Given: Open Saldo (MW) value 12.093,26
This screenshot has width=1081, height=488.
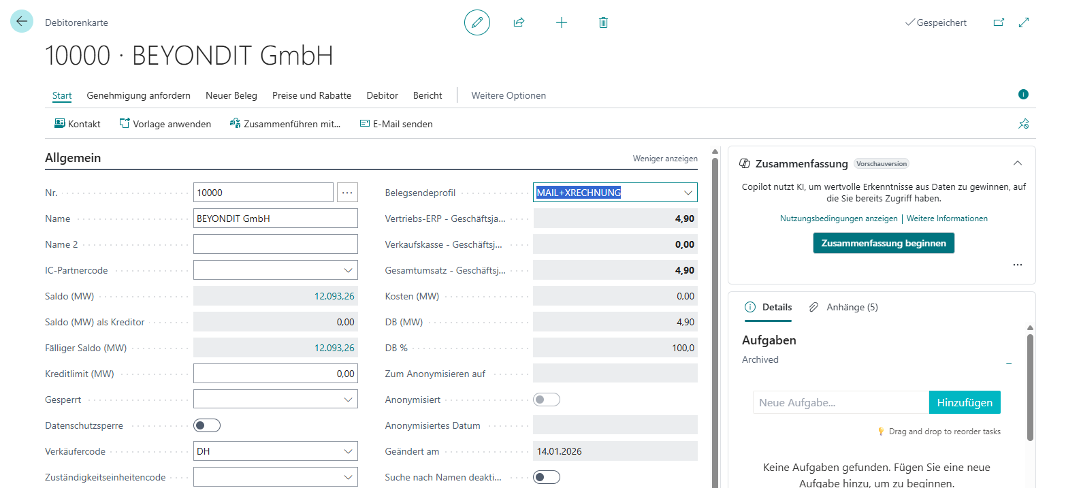Looking at the screenshot, I should (334, 296).
